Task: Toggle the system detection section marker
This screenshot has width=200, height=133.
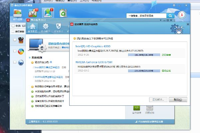Action: pos(30,58)
